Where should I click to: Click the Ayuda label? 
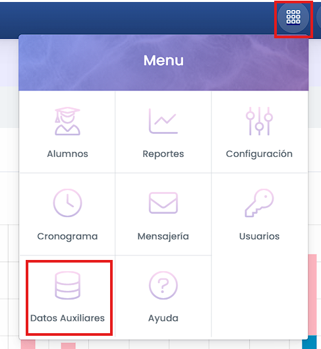[x=163, y=319]
